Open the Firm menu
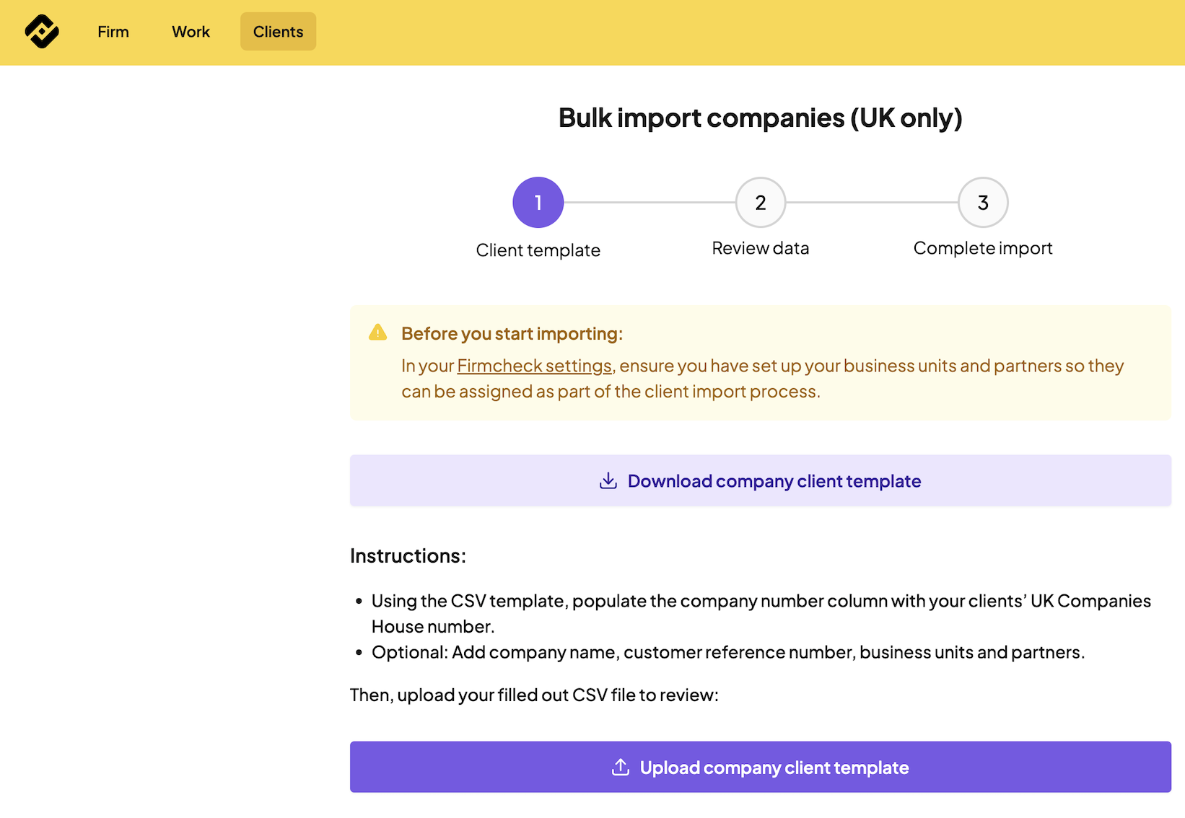This screenshot has width=1185, height=818. 113,32
